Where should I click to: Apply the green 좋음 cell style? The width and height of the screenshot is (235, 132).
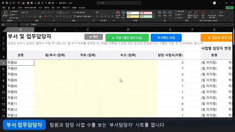pyautogui.click(x=146, y=16)
